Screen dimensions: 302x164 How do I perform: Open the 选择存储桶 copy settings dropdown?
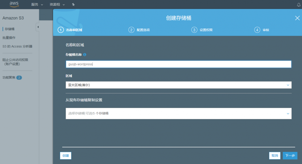[178, 113]
